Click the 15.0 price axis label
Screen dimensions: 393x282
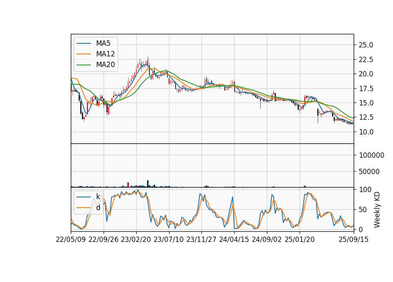366,103
